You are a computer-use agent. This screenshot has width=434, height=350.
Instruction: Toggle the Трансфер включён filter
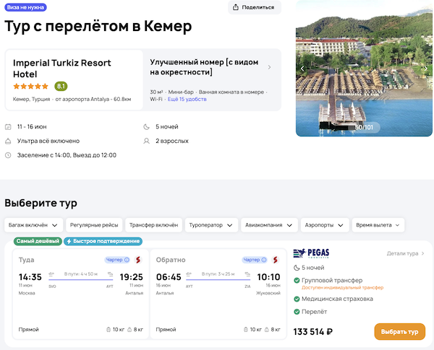click(153, 225)
